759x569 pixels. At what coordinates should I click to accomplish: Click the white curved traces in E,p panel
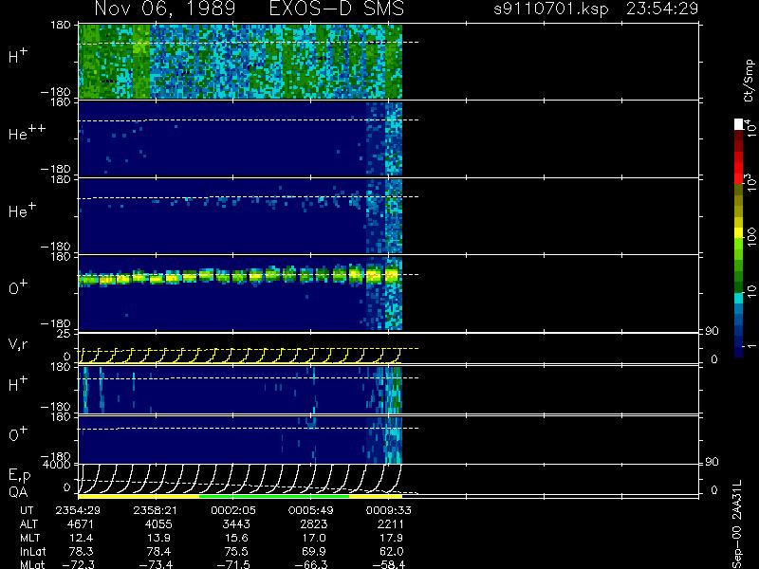pyautogui.click(x=240, y=479)
